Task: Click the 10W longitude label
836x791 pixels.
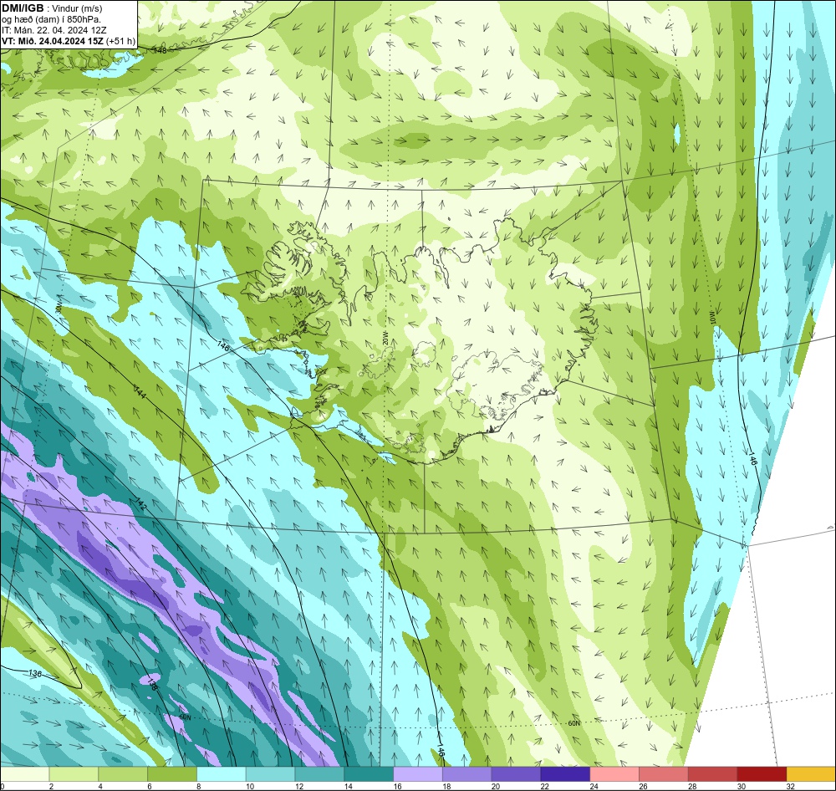Action: click(x=711, y=319)
